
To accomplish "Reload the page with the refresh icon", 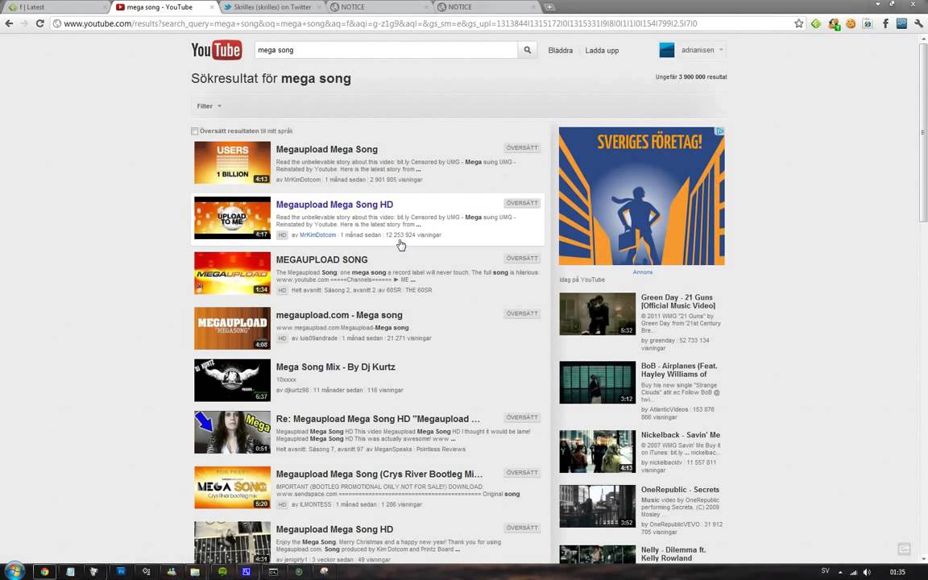I will [x=39, y=23].
